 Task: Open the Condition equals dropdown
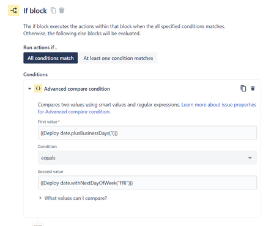[147, 158]
